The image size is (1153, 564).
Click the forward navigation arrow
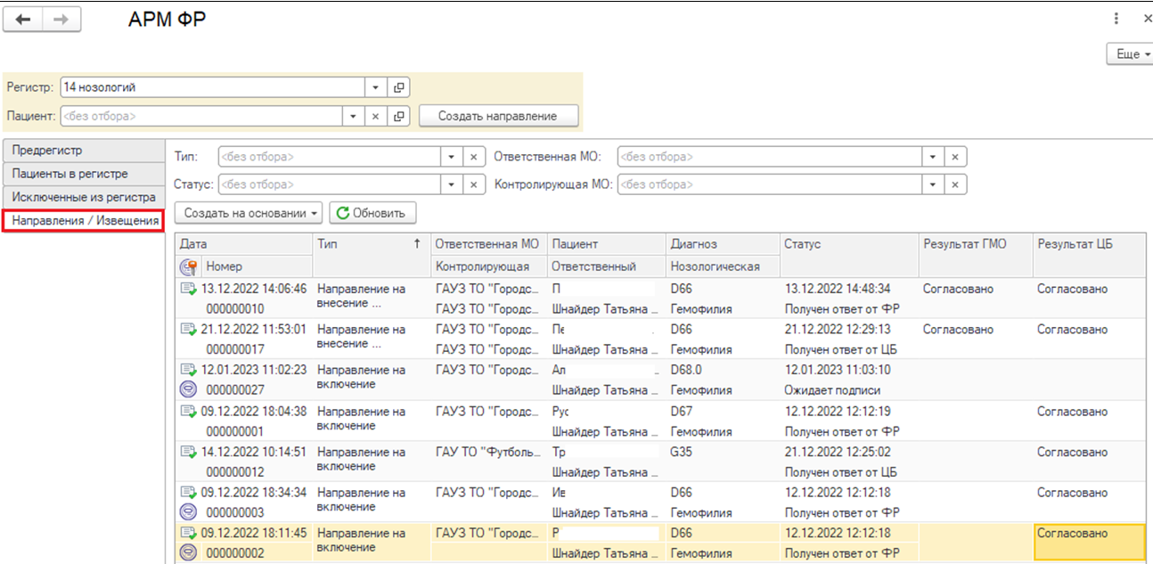coord(61,20)
